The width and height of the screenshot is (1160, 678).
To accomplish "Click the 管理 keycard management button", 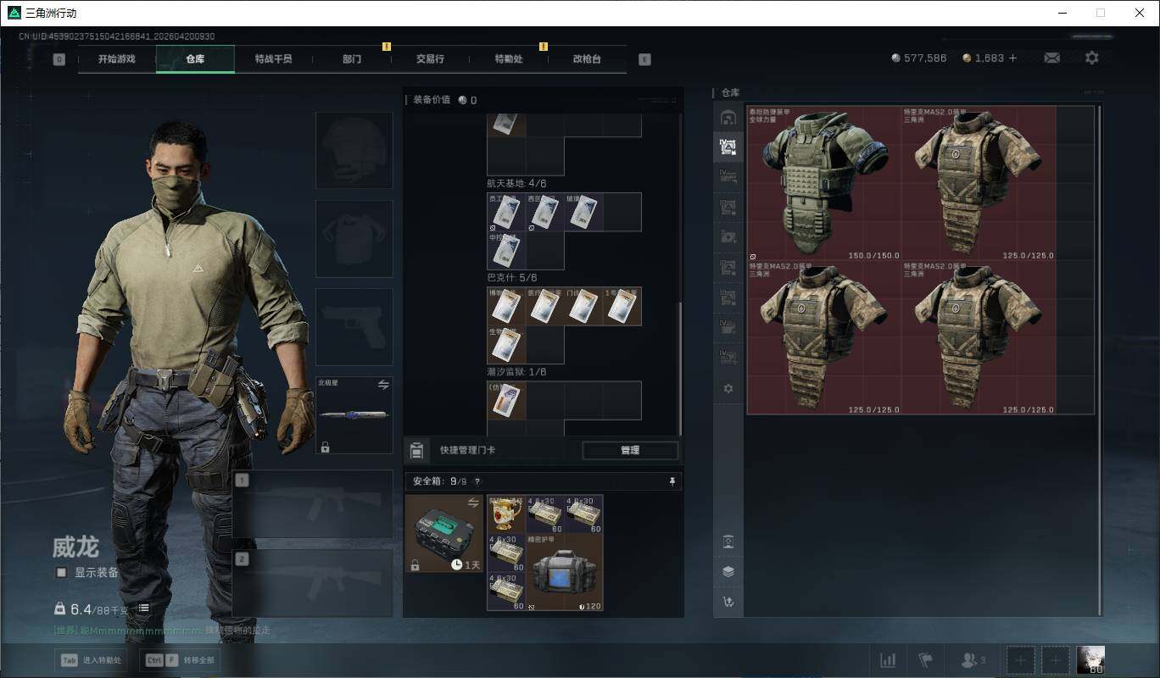I will click(x=630, y=451).
